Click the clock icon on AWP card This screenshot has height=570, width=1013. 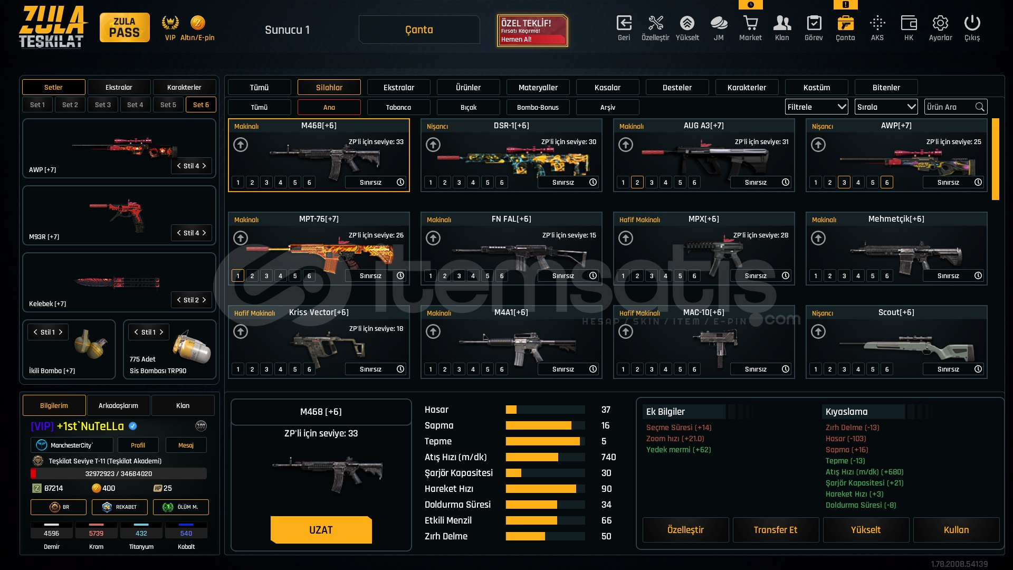pos(978,182)
